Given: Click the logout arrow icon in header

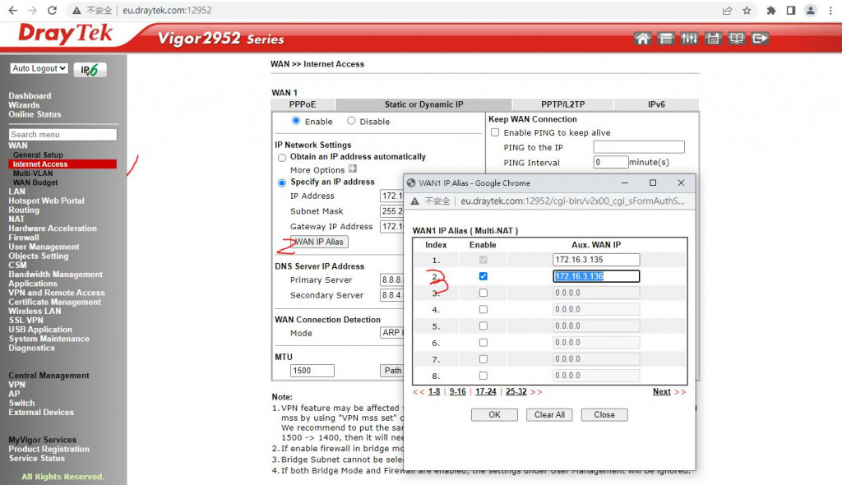Looking at the screenshot, I should click(760, 38).
